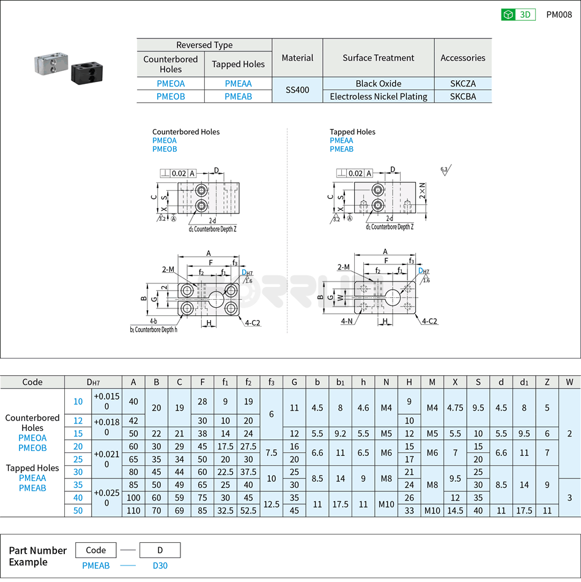Click the D box in Part Number Example

pyautogui.click(x=160, y=550)
